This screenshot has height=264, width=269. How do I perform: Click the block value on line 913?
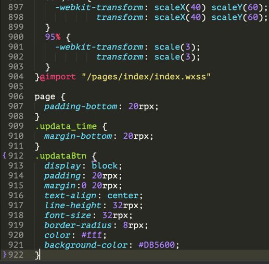105,166
